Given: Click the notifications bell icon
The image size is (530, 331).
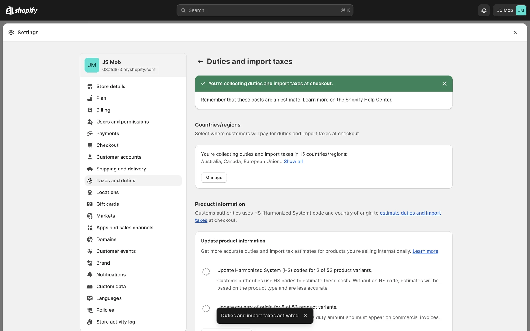Looking at the screenshot, I should point(484,10).
